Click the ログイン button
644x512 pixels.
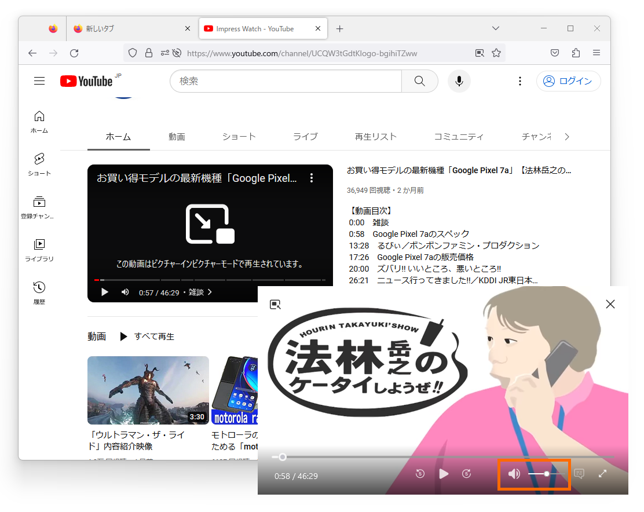(x=568, y=81)
